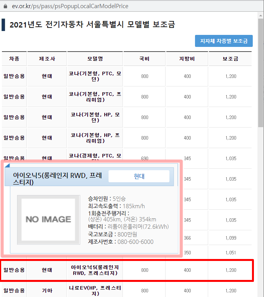Click 800 국비 in 코나(기본형, PTC, 프리미엄) row
Viewport: 264px width, 297px height.
click(x=145, y=97)
